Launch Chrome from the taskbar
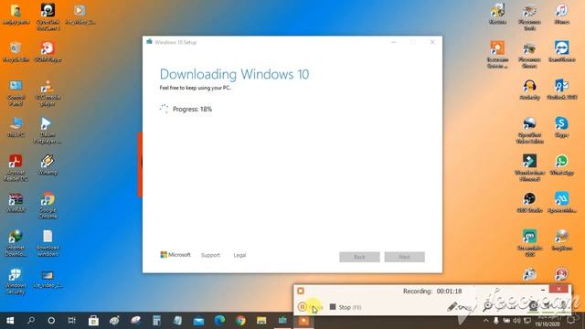The height and width of the screenshot is (329, 585). (x=240, y=321)
